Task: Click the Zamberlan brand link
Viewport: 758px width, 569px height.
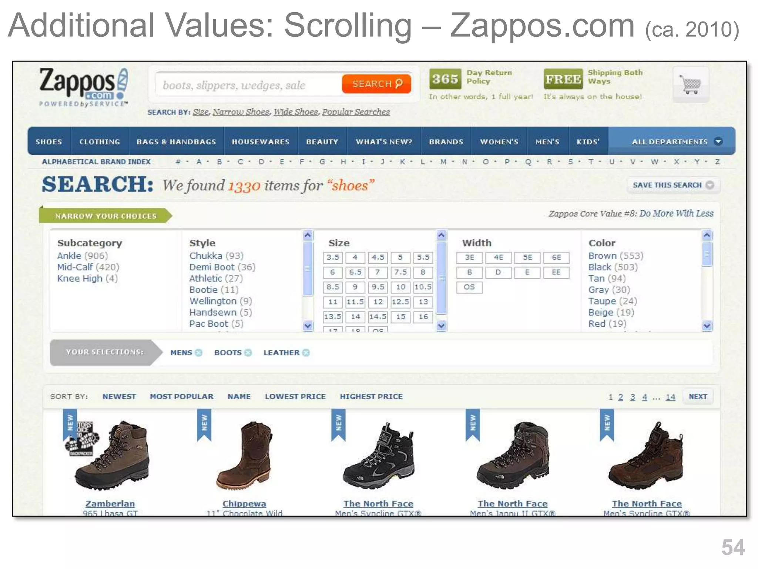Action: click(x=110, y=504)
